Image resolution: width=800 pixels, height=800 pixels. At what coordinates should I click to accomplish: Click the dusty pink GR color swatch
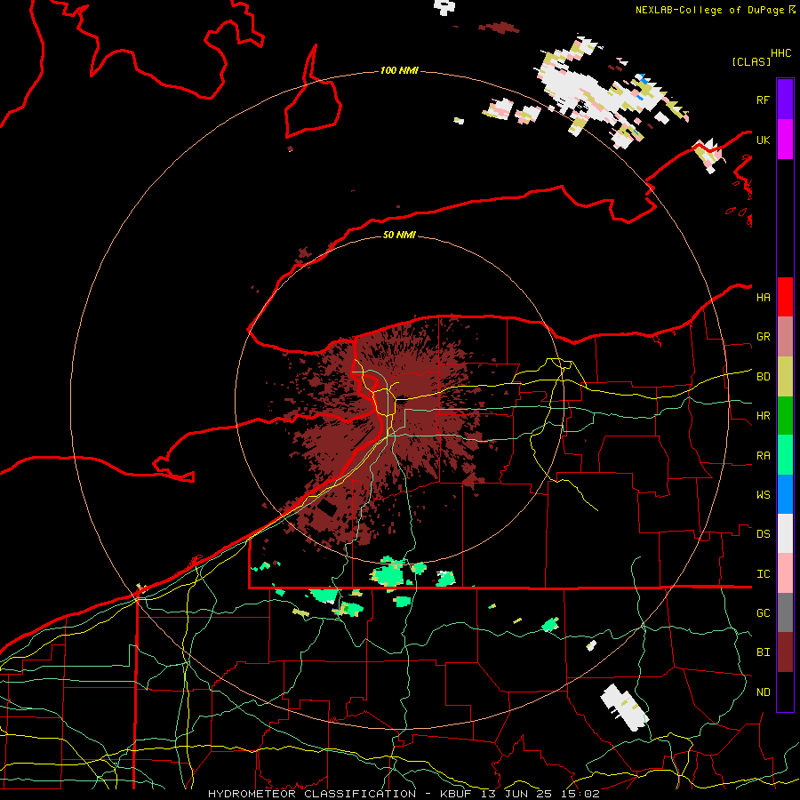[785, 337]
